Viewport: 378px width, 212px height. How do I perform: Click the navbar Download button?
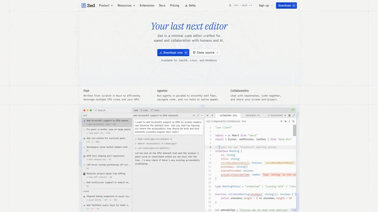286,5
